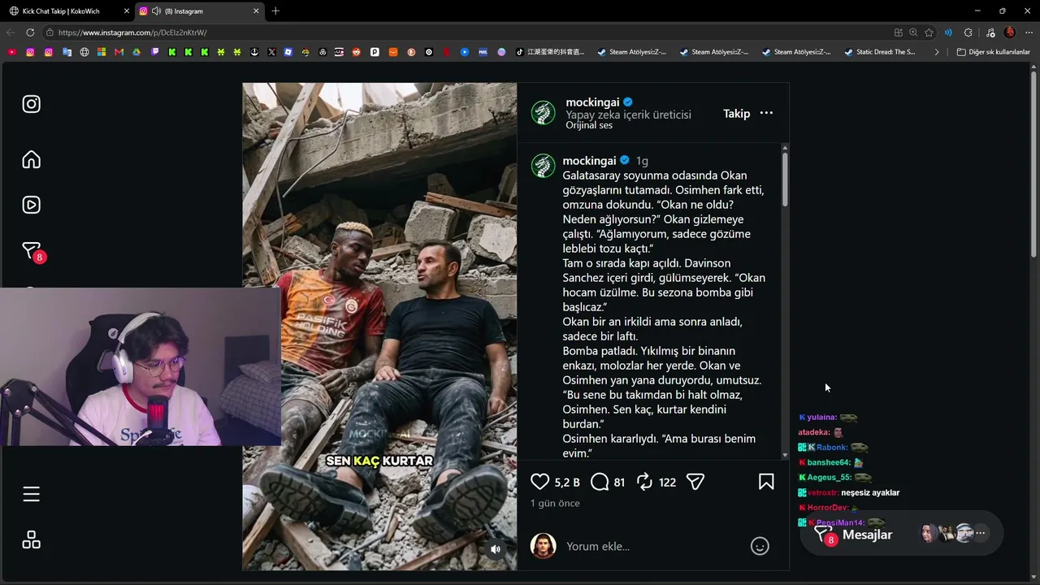Open the X (Twitter) bookmark
The height and width of the screenshot is (585, 1040).
coord(271,52)
